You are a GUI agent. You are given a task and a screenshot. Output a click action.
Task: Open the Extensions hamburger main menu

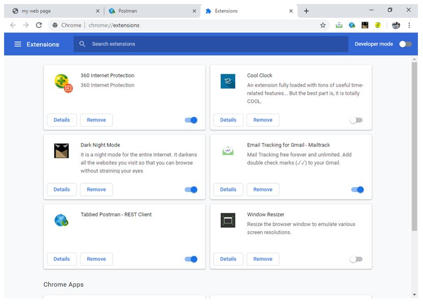coord(18,44)
